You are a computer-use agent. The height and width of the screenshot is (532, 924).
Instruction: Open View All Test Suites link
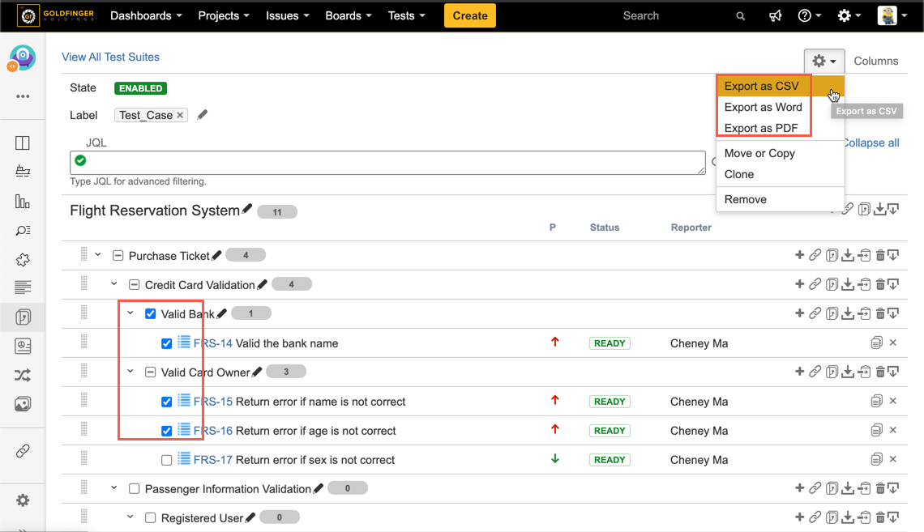110,57
